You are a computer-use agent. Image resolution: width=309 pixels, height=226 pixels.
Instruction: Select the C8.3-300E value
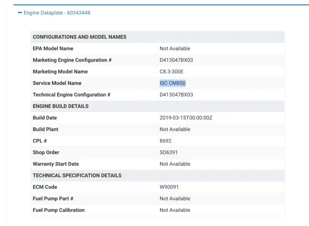point(171,72)
